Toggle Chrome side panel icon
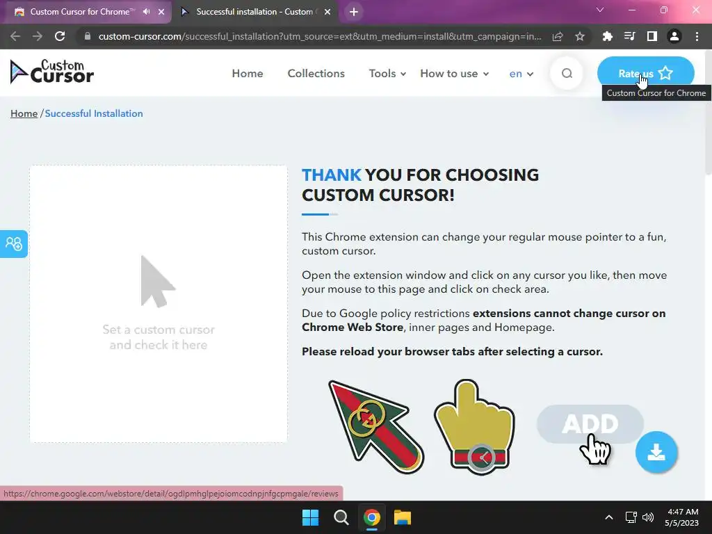This screenshot has height=534, width=712. tap(652, 36)
